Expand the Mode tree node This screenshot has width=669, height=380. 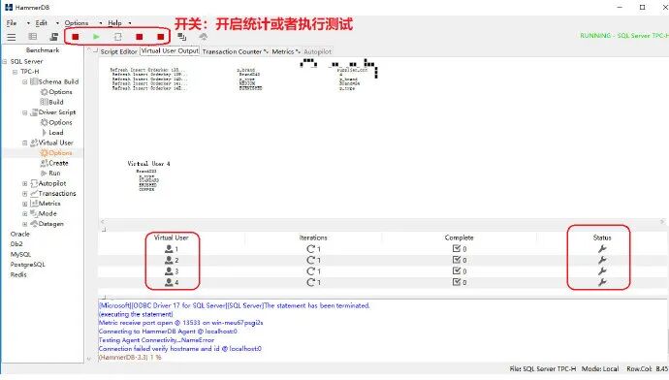(x=25, y=213)
